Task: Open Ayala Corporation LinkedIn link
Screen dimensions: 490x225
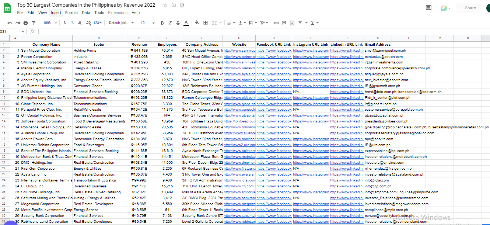Action: 347,74
